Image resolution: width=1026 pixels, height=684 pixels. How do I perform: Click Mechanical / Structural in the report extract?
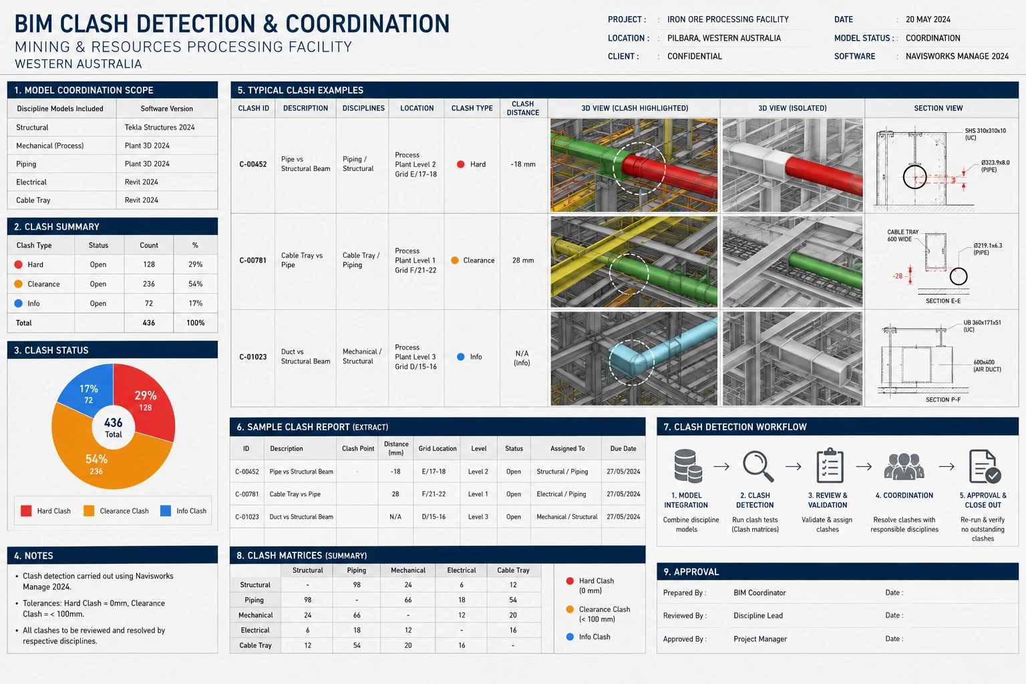567,517
